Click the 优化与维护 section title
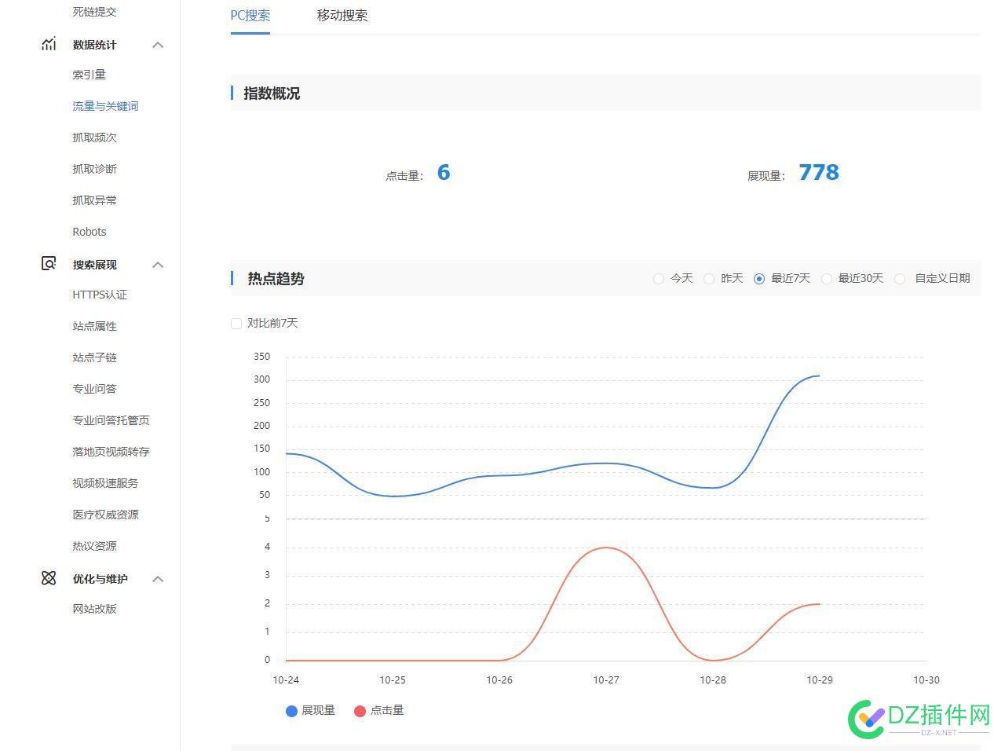This screenshot has height=751, width=1005. click(x=100, y=579)
